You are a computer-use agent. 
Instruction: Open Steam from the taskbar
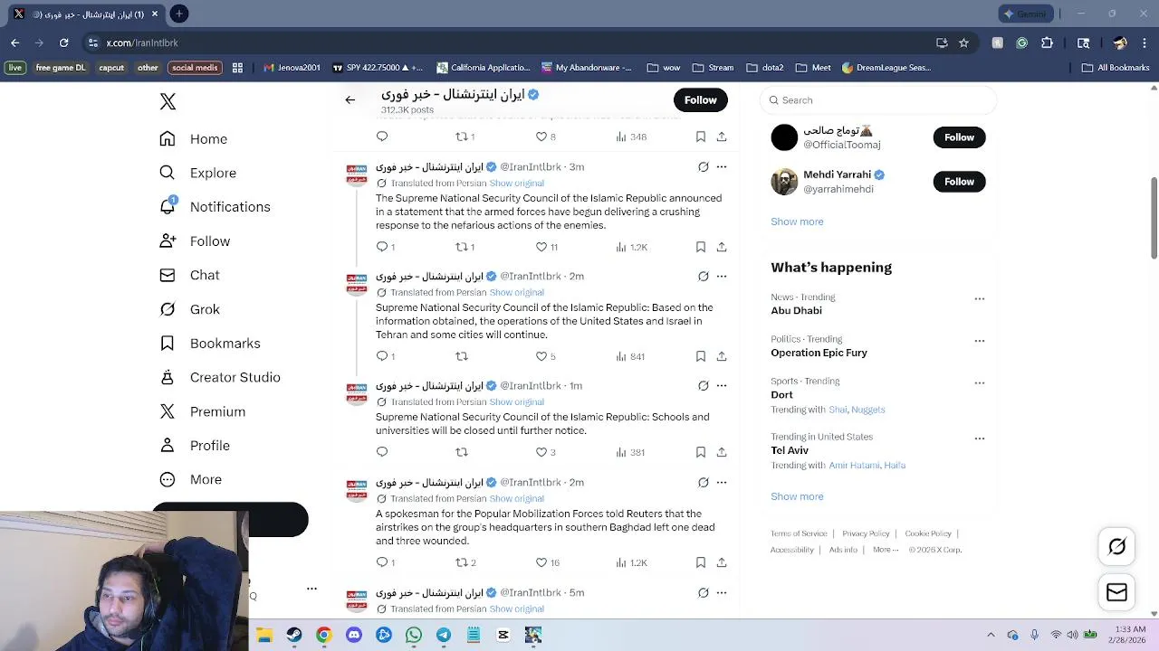tap(294, 635)
